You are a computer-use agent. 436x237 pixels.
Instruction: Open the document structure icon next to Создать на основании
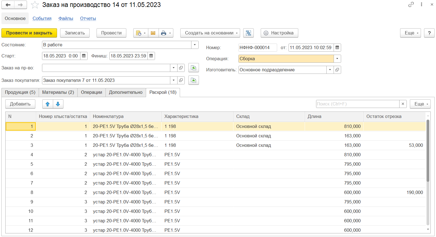tap(248, 33)
